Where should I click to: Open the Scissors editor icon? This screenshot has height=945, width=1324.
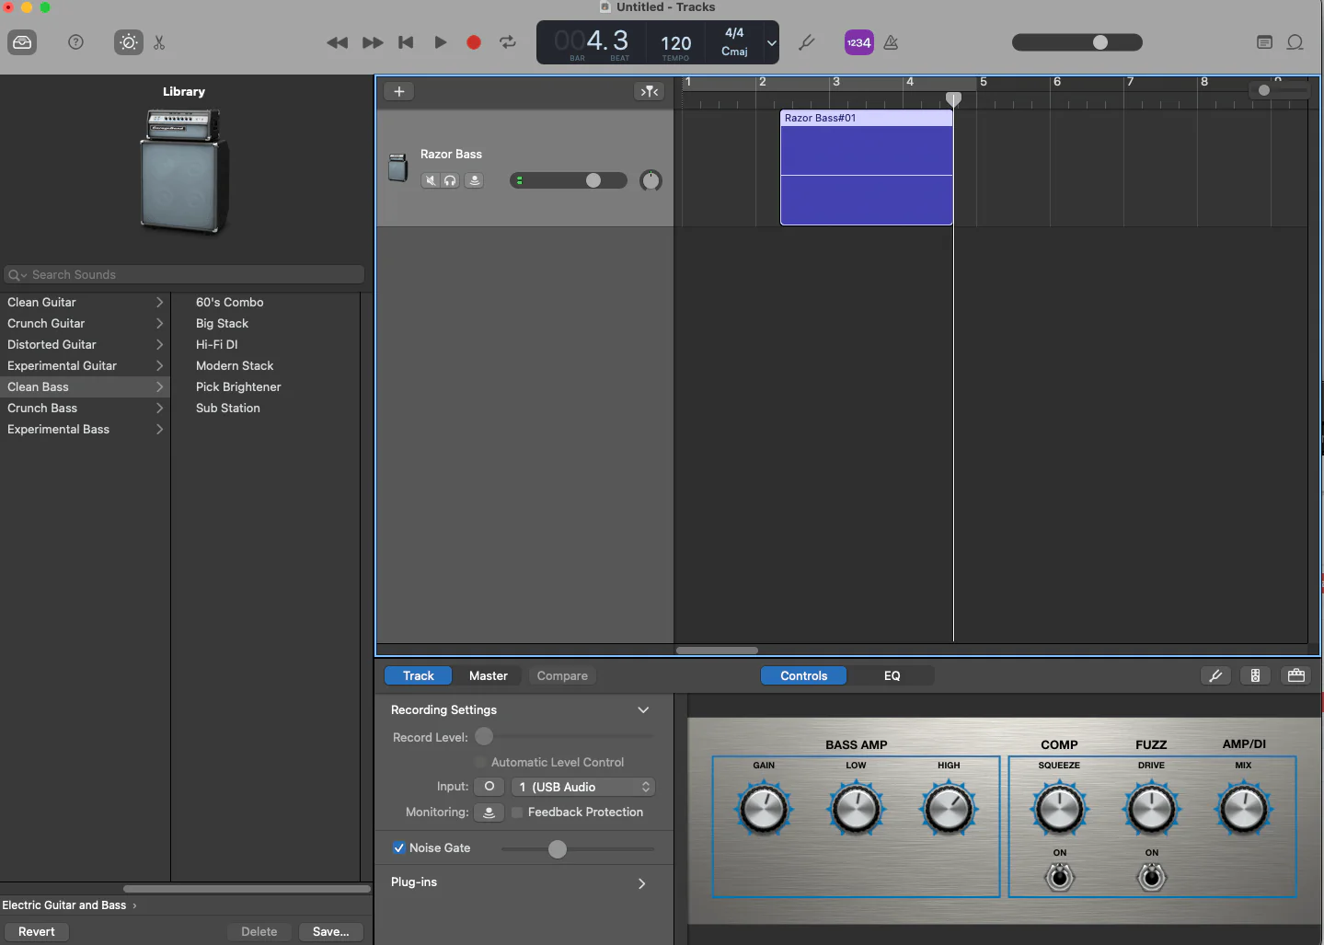[159, 42]
